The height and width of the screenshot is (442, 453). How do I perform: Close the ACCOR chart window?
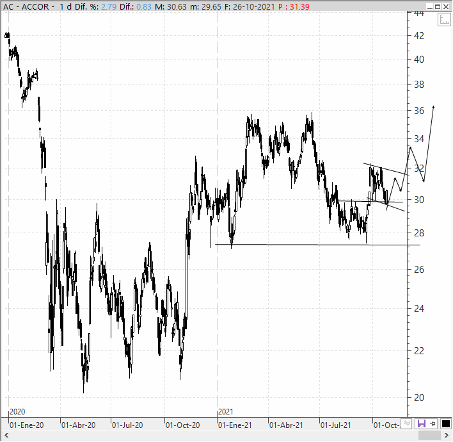(x=446, y=6)
